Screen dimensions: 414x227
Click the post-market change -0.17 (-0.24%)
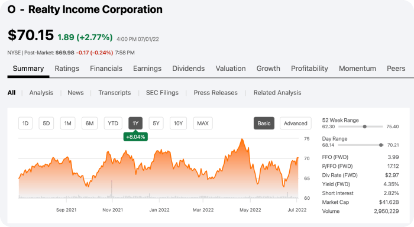pos(95,53)
